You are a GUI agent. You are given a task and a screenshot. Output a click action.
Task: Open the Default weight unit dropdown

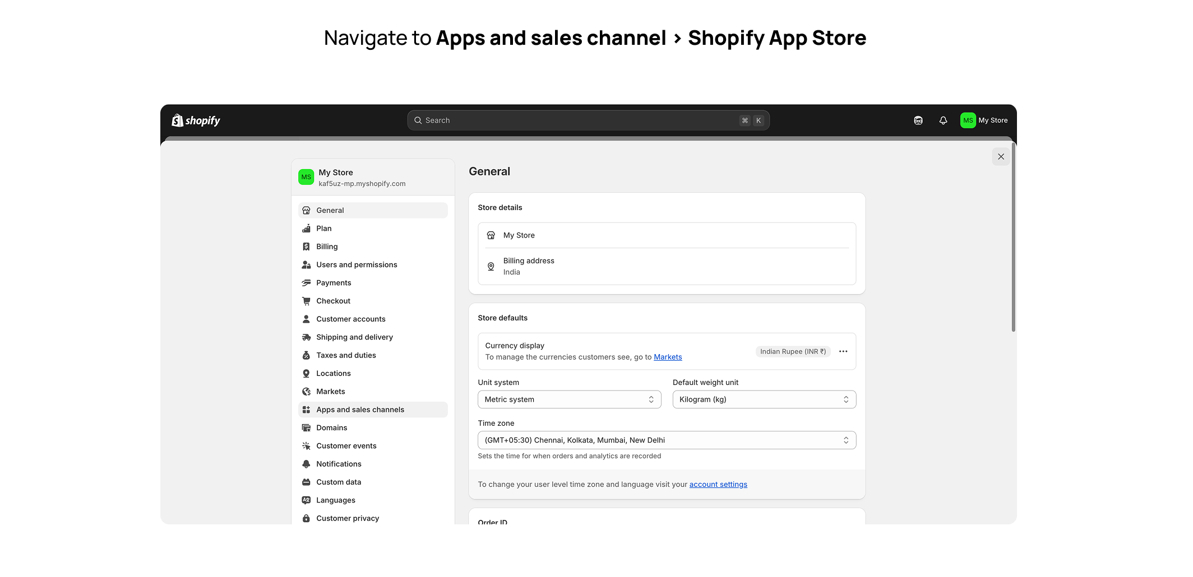pyautogui.click(x=764, y=399)
